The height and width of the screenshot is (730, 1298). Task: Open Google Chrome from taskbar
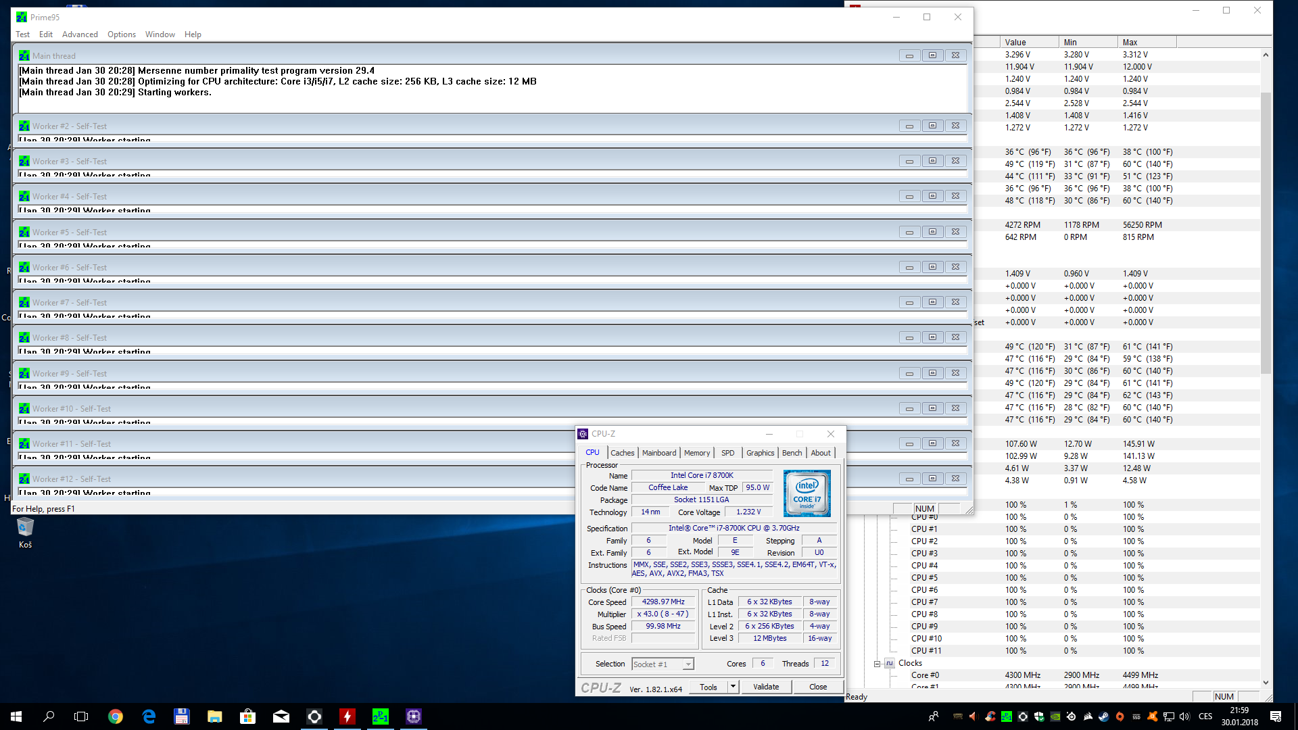click(116, 716)
